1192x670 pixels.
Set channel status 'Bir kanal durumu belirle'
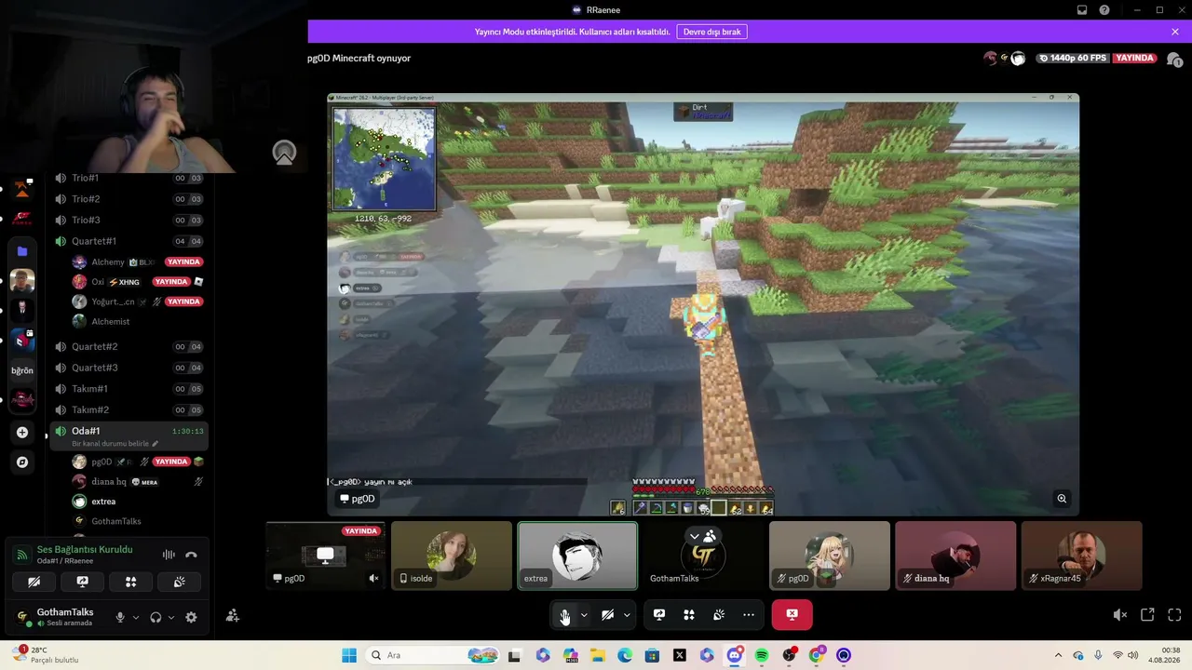pyautogui.click(x=115, y=444)
